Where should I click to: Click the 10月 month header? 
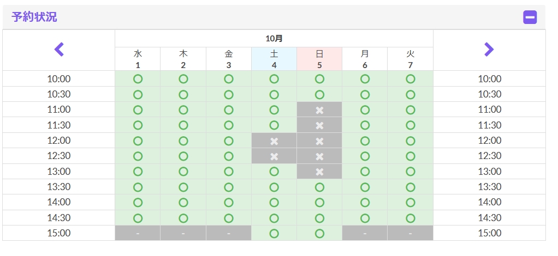point(274,39)
